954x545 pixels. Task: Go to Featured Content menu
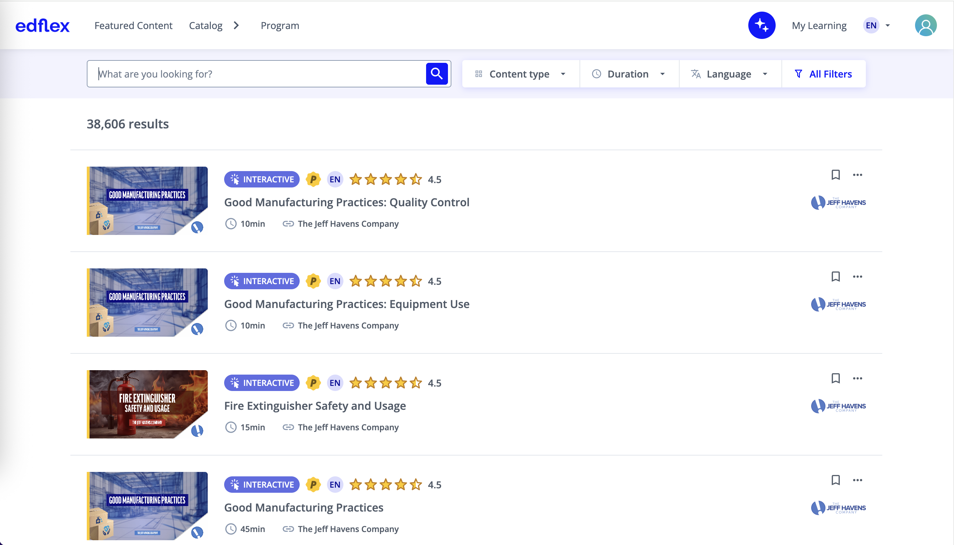click(x=133, y=26)
